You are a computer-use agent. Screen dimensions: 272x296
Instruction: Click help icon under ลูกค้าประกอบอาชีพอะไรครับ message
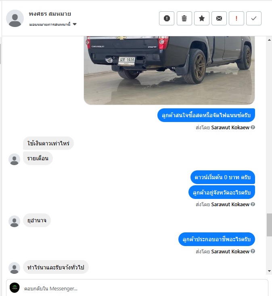[x=253, y=251]
